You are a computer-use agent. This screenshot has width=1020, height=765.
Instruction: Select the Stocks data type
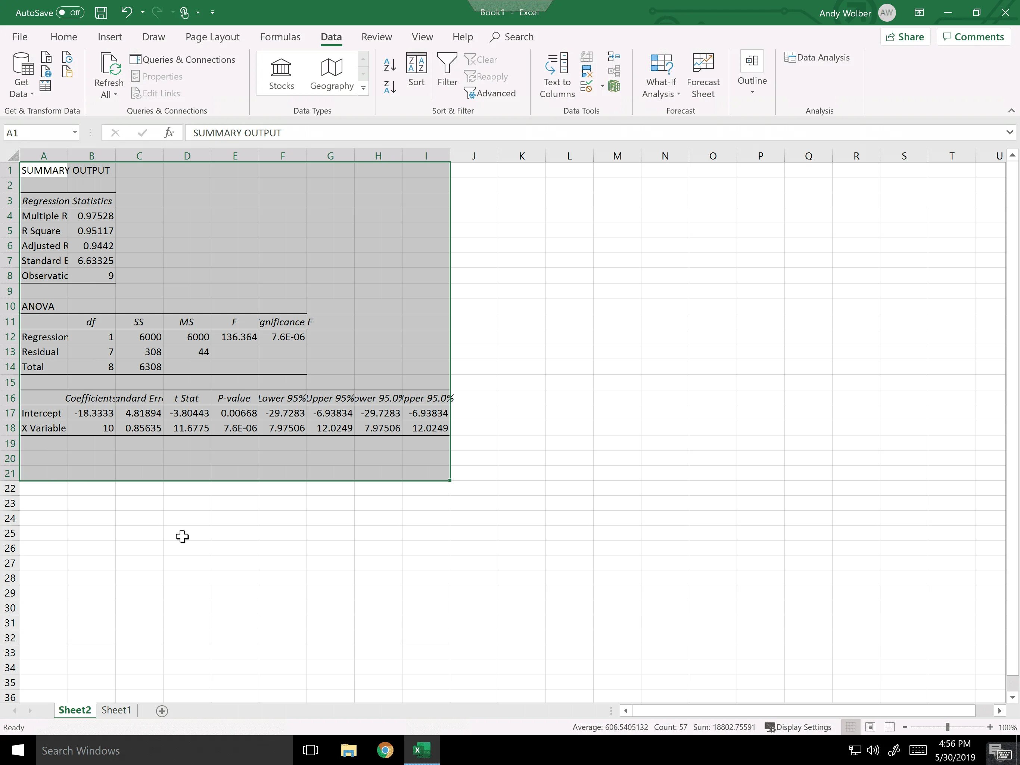tap(281, 74)
